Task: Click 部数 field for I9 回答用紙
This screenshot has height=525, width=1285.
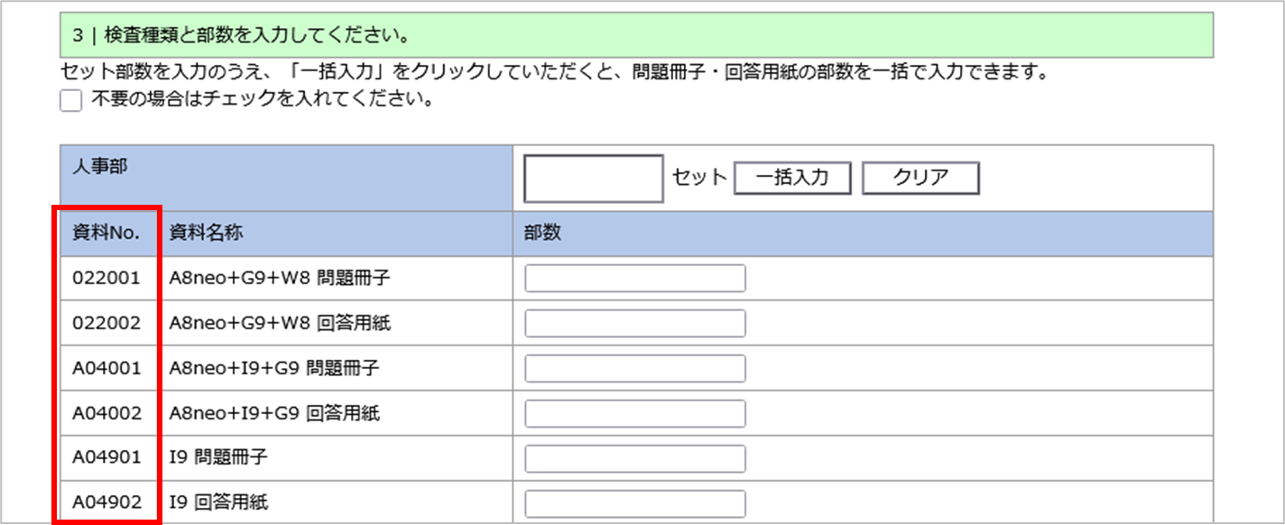Action: point(635,503)
